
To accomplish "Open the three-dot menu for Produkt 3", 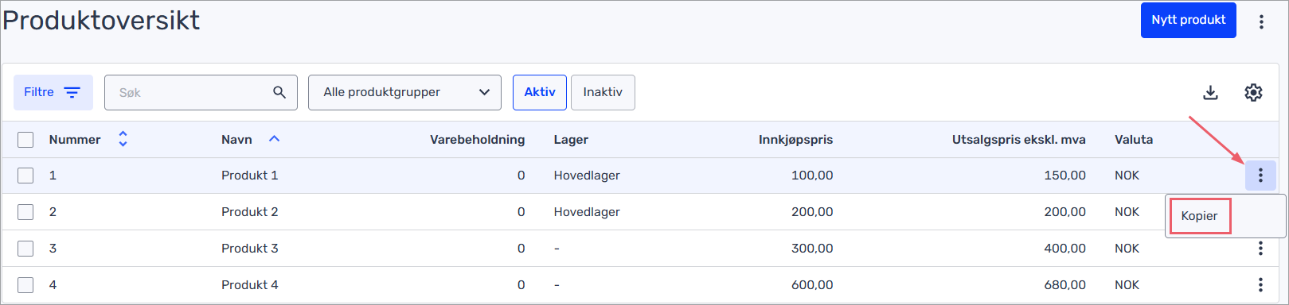I will [x=1260, y=249].
